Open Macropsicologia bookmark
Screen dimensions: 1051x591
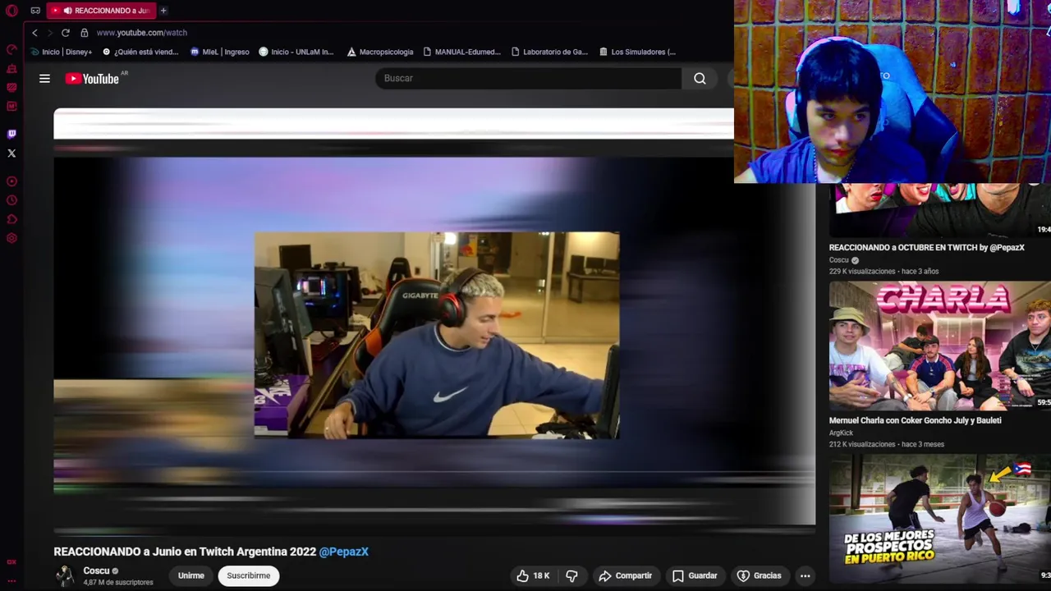pos(380,52)
